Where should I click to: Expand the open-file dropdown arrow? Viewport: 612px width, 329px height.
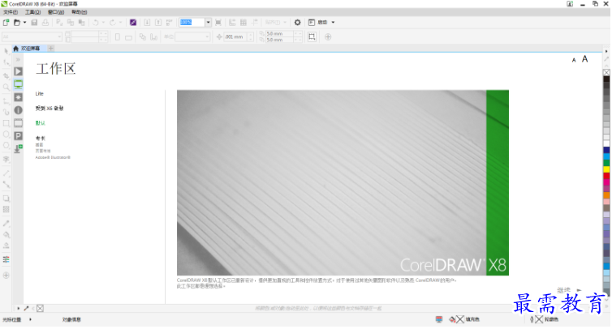[24, 23]
